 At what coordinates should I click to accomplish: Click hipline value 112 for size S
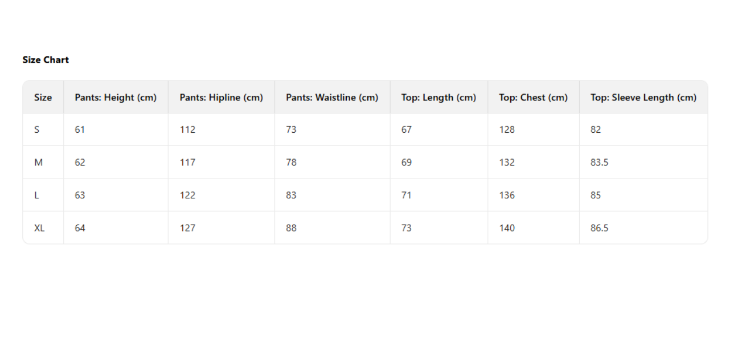coord(187,129)
